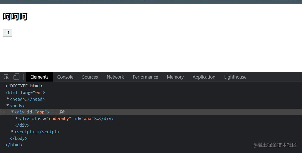Open the Performance tab
Screen dimensions: 302x153
click(145, 77)
